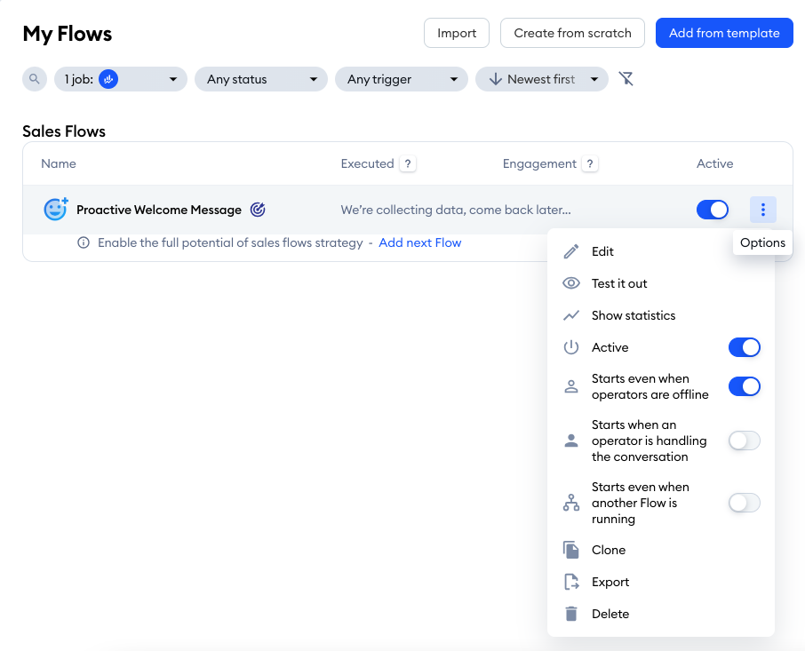Click the Import button
805x651 pixels.
[x=457, y=33]
